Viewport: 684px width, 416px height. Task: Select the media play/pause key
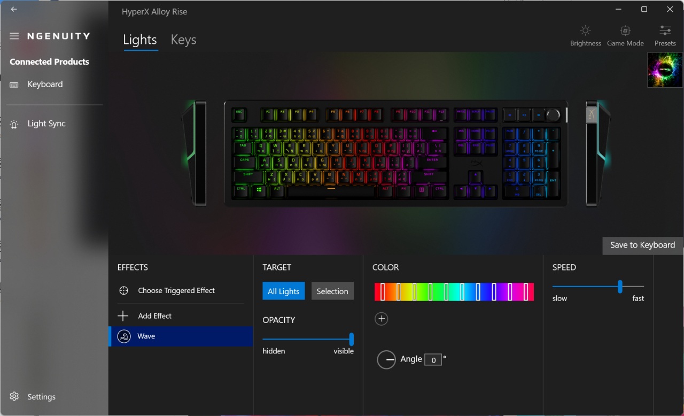tap(524, 114)
